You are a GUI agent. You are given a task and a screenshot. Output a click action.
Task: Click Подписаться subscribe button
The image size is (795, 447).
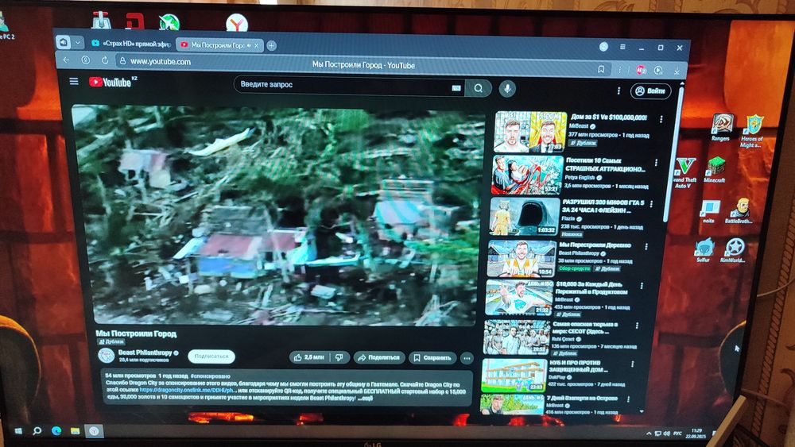point(211,356)
